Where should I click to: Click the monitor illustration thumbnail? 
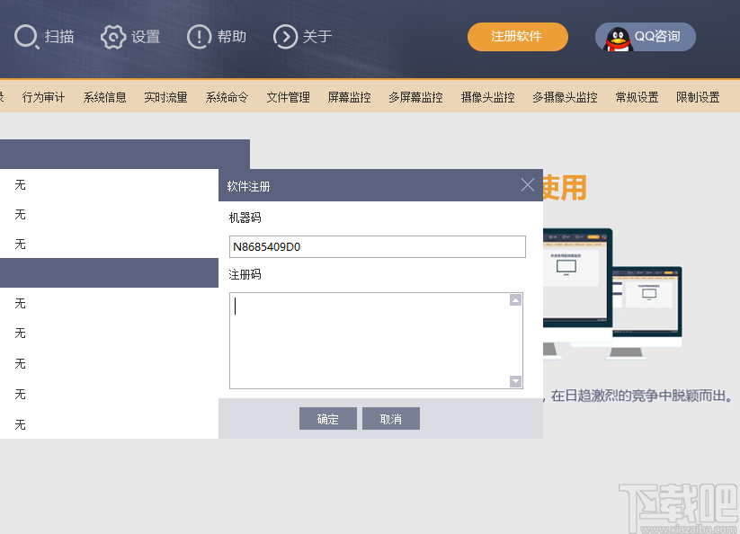tap(612, 294)
